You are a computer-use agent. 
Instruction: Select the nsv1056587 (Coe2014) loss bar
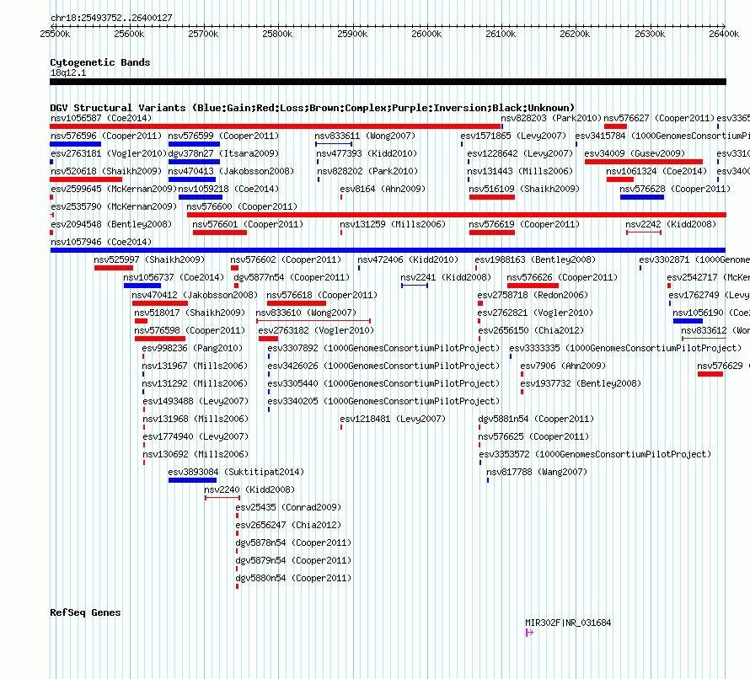[275, 126]
